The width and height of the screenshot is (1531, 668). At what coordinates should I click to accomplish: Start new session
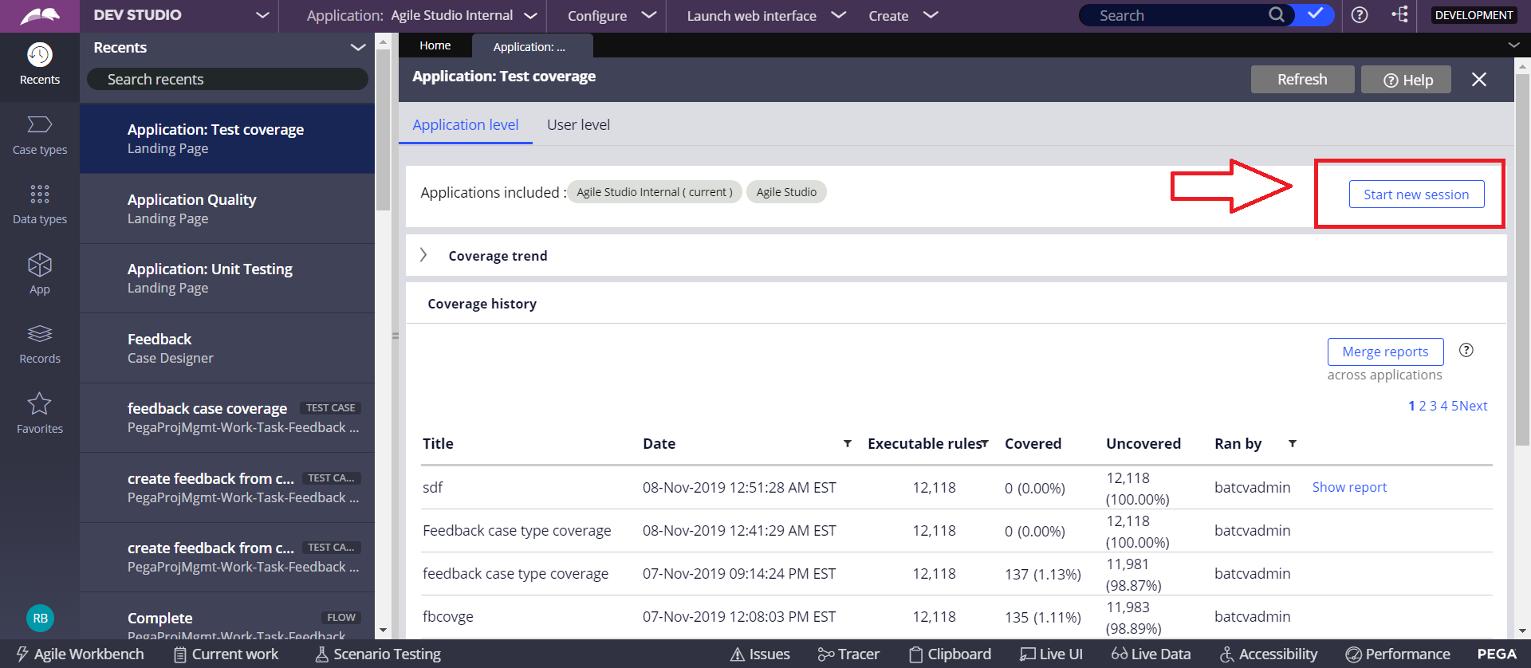coord(1416,194)
